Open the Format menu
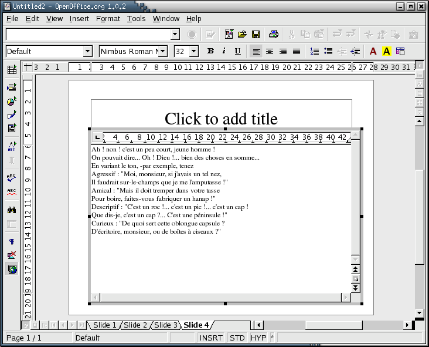Image resolution: width=429 pixels, height=347 pixels. coord(108,19)
